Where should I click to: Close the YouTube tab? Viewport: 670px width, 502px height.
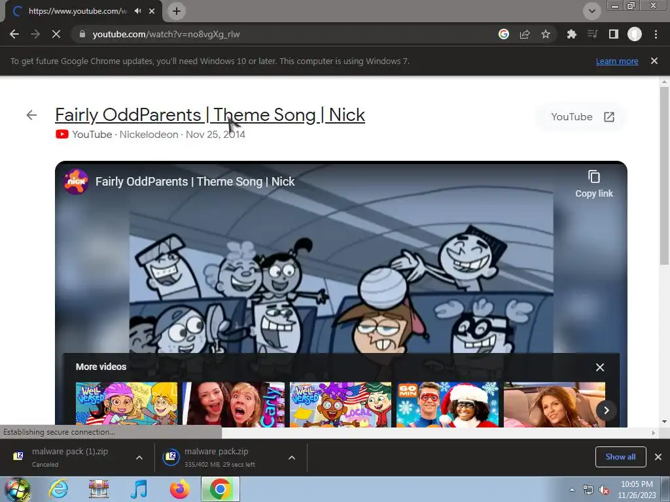[x=152, y=11]
